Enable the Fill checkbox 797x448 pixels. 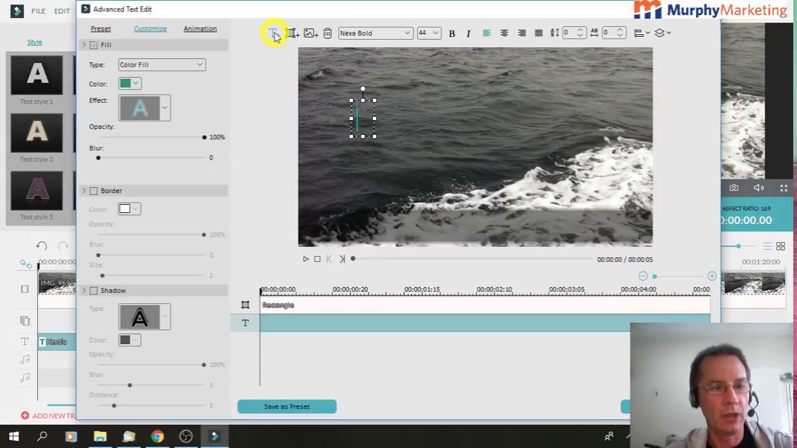point(93,45)
